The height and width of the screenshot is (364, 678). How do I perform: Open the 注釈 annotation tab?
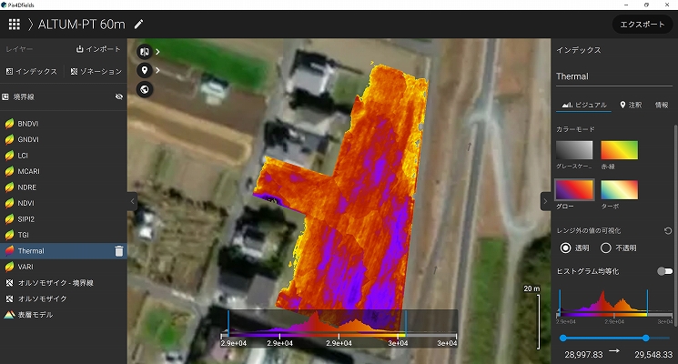[631, 105]
